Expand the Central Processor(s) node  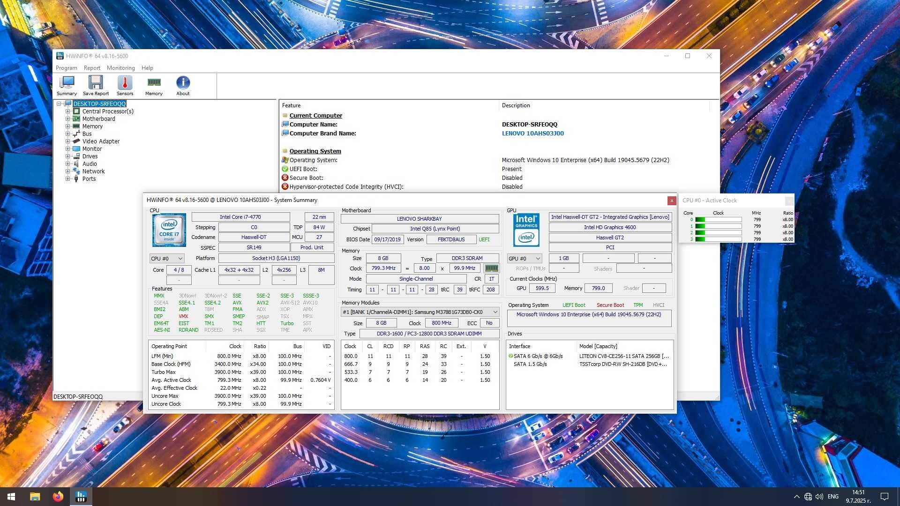tap(67, 112)
